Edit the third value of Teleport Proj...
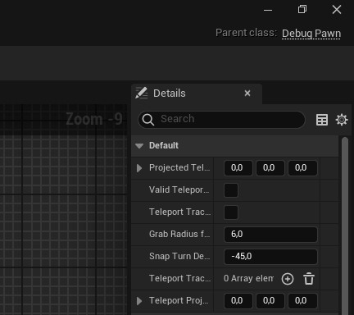Screen dimensions: 354x315 pyautogui.click(x=302, y=301)
